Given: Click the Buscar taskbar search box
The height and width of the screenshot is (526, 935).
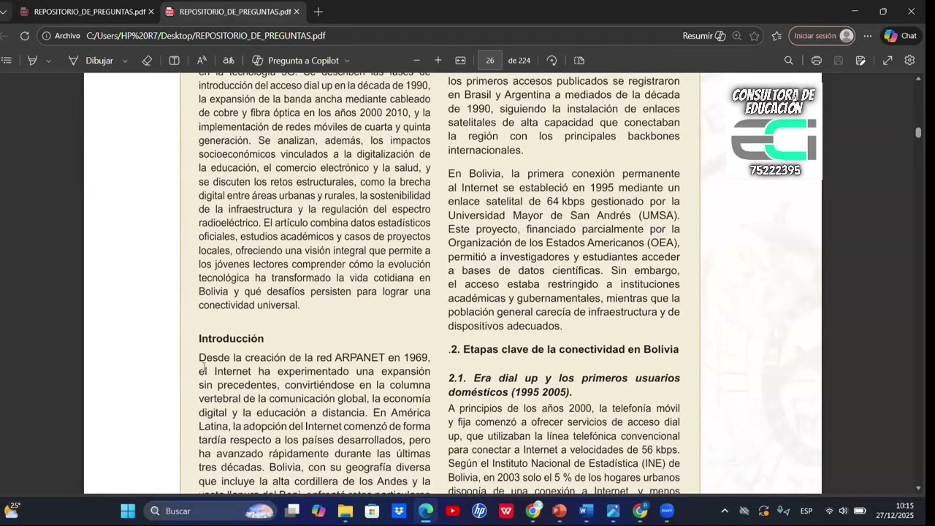Looking at the screenshot, I should point(210,511).
